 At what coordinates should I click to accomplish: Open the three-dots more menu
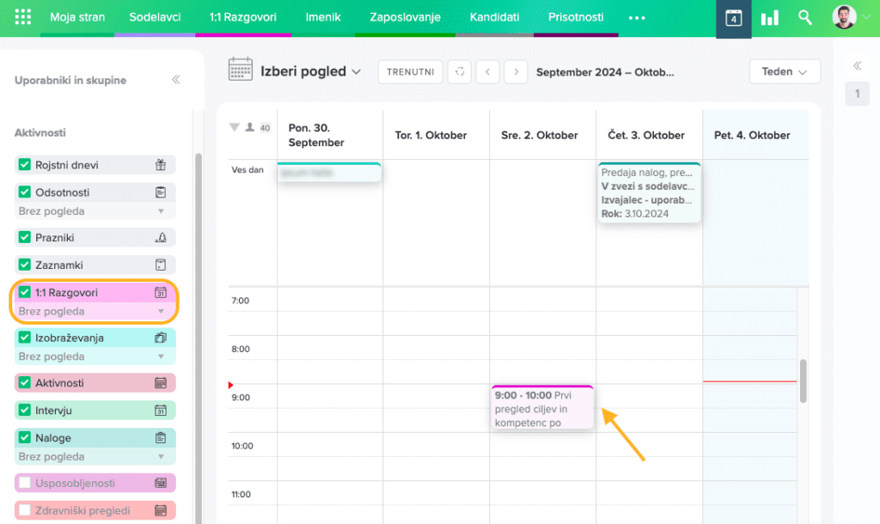point(637,17)
